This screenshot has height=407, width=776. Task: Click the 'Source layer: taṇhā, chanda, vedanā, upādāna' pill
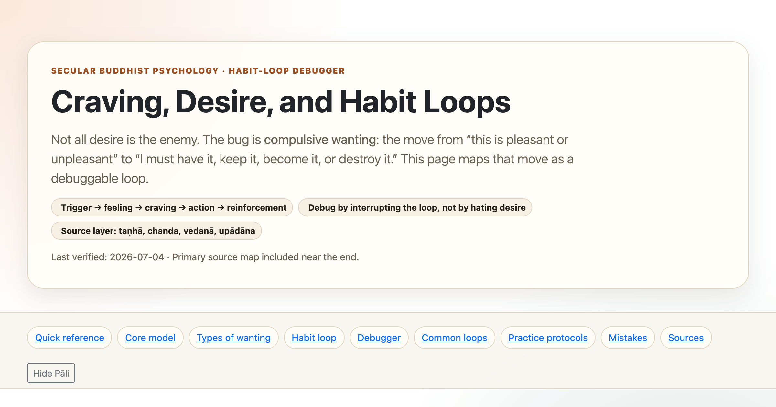[156, 231]
